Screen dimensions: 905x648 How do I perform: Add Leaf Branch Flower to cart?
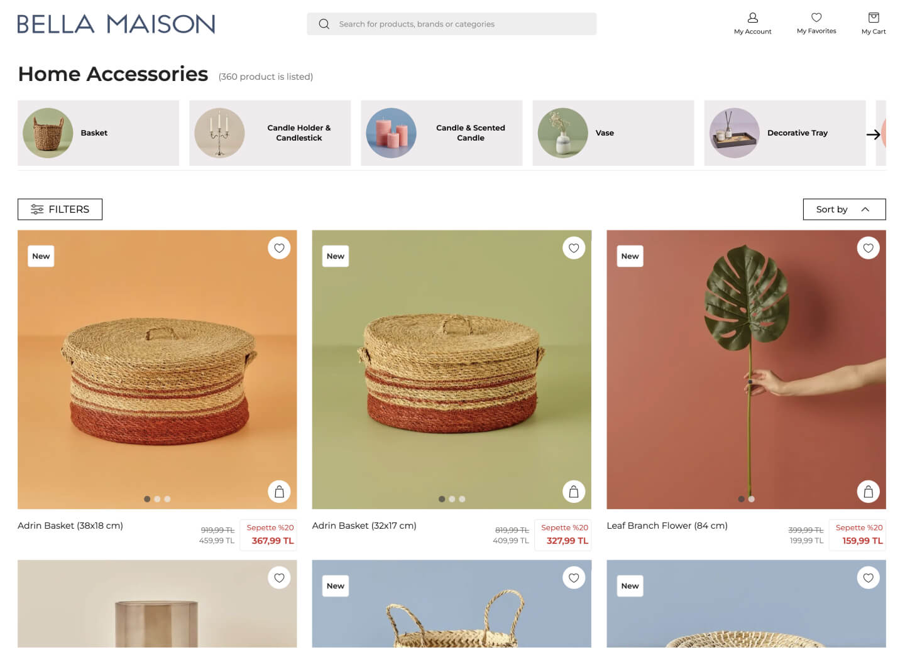868,492
